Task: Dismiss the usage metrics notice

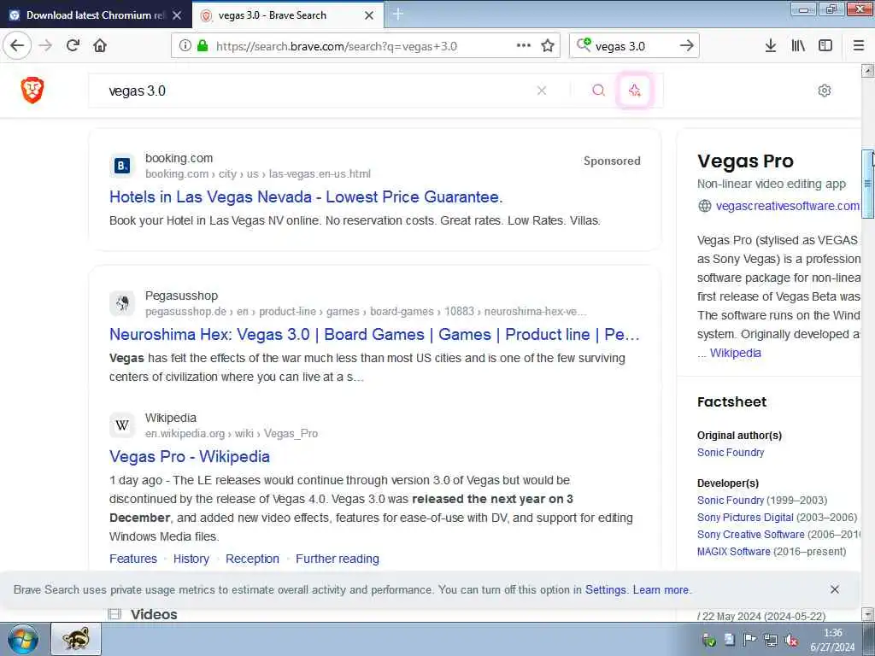Action: point(834,589)
